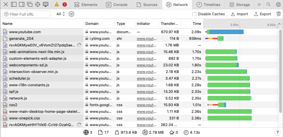Sort by Domain column header
283x137 pixels.
click(99, 24)
